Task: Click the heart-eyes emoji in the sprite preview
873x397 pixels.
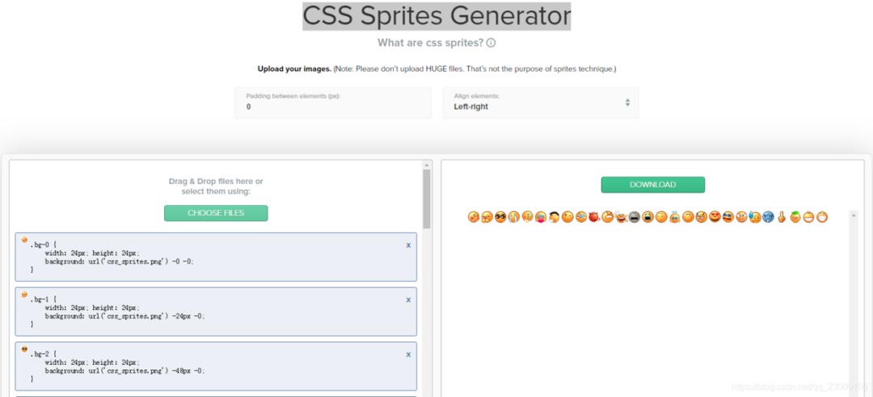Action: tap(715, 217)
